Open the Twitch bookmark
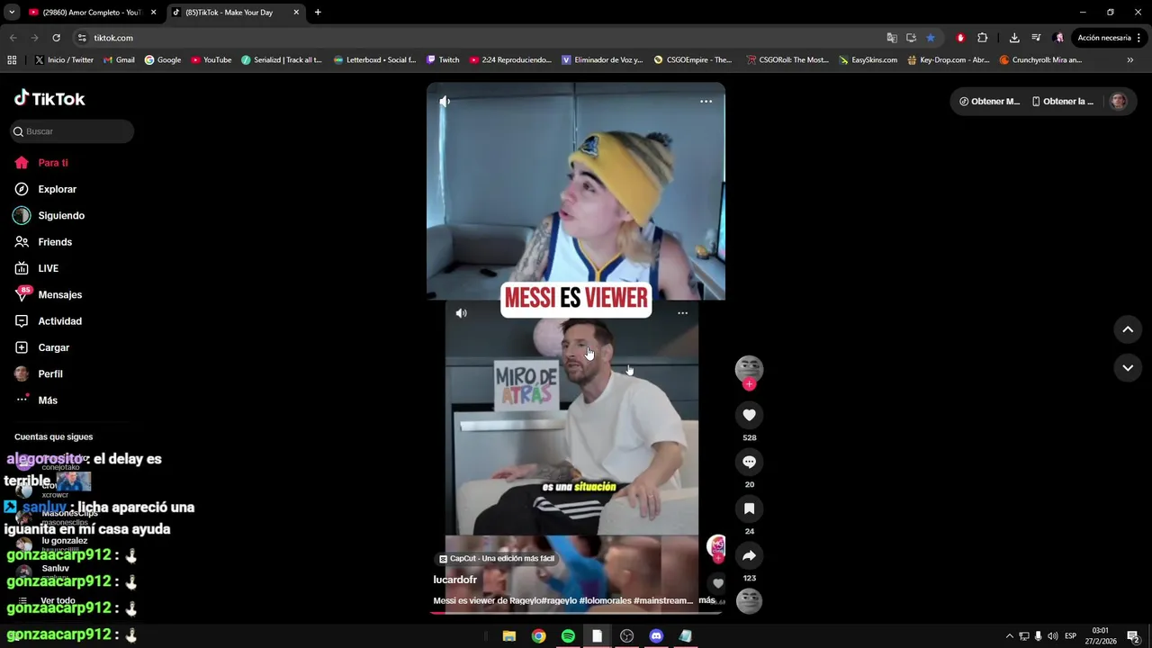This screenshot has width=1152, height=648. 443,60
